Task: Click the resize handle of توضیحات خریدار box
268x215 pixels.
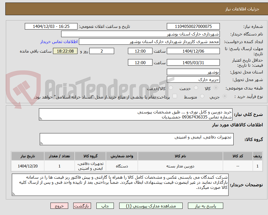Action: coord(14,194)
